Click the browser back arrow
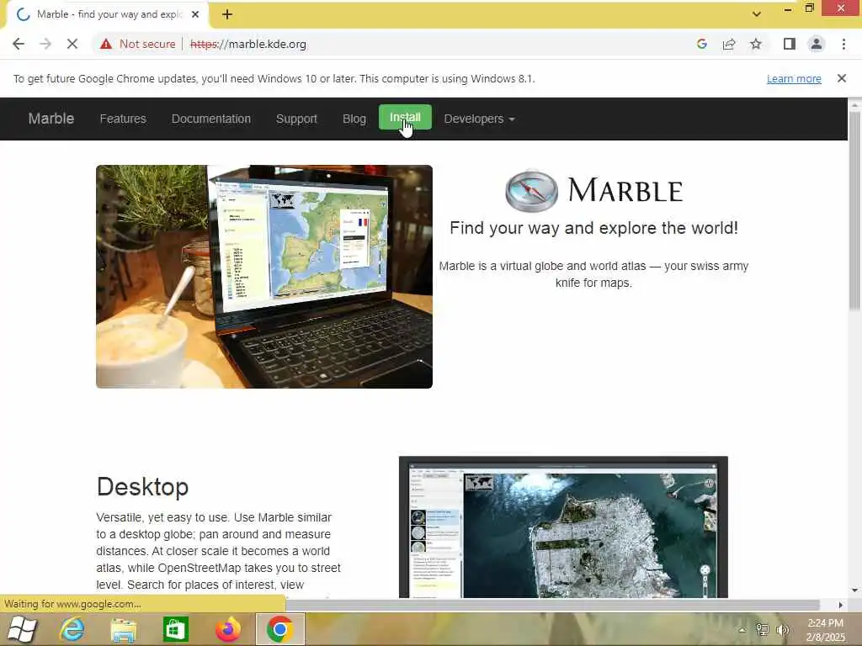The image size is (862, 646). 19,44
